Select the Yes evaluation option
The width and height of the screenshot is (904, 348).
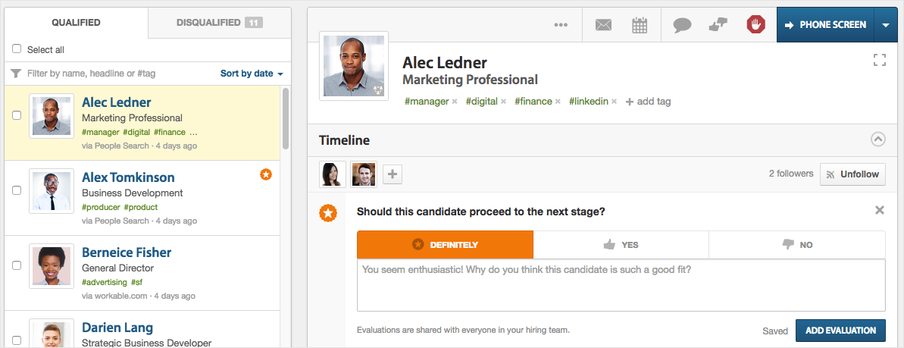pyautogui.click(x=621, y=245)
